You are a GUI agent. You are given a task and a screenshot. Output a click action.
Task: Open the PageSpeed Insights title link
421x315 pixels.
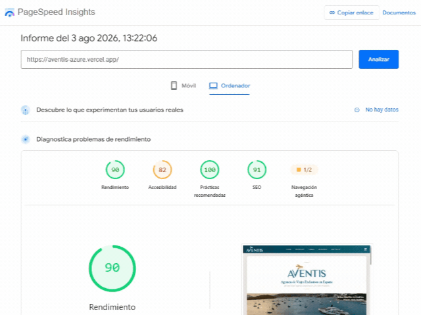point(56,12)
